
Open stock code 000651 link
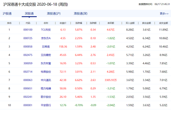[x=28, y=88]
